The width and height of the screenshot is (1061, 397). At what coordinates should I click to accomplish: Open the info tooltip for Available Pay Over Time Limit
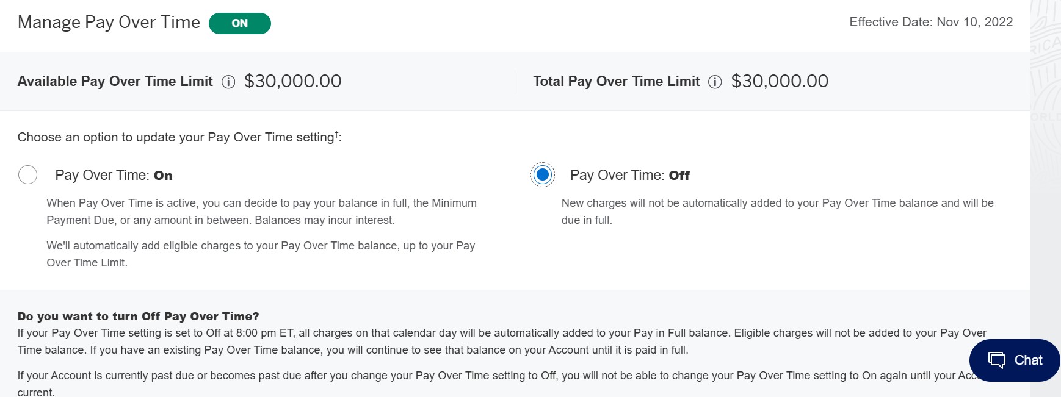(x=228, y=81)
